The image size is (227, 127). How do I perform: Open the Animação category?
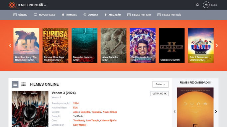tap(115, 15)
